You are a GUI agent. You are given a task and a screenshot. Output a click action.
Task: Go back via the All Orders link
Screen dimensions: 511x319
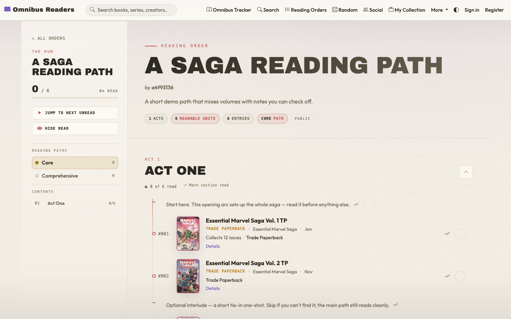tap(49, 38)
